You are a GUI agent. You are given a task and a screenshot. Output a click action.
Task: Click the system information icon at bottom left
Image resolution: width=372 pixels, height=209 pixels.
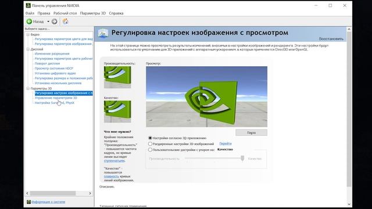pos(28,202)
